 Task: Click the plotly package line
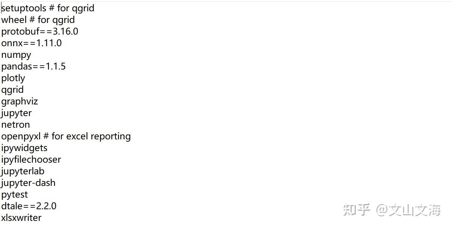13,78
